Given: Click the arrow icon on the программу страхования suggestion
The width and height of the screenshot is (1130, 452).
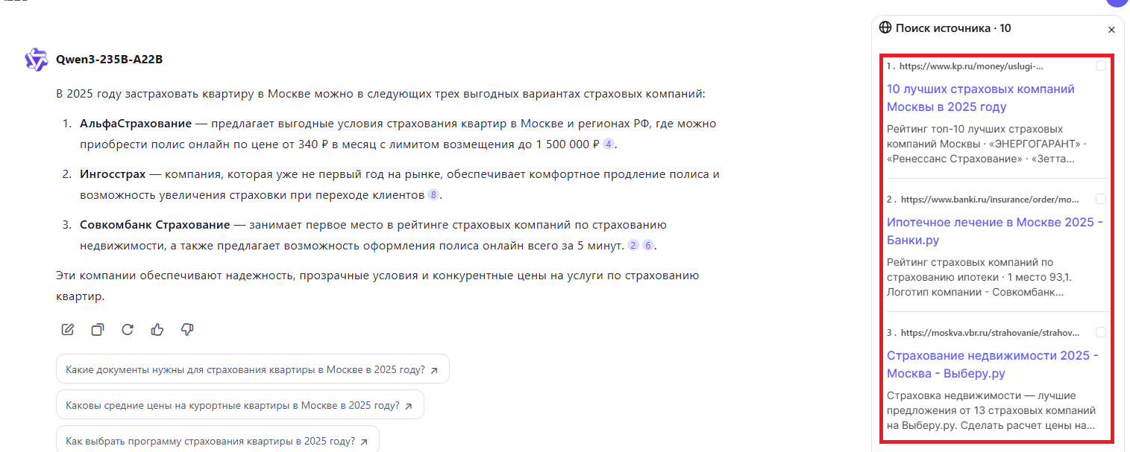Looking at the screenshot, I should pos(364,442).
